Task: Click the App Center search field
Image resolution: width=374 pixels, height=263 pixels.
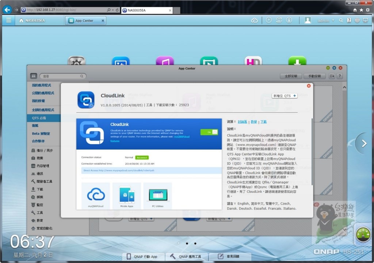Action: 63,76
